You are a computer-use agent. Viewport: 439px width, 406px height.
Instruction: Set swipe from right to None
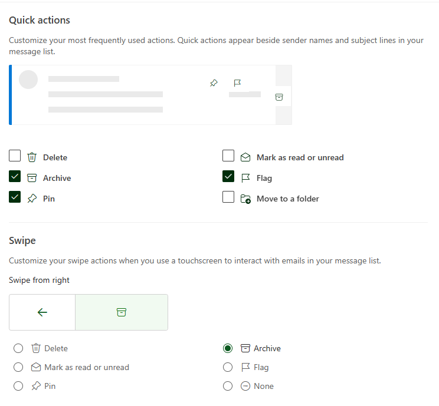[x=228, y=386]
